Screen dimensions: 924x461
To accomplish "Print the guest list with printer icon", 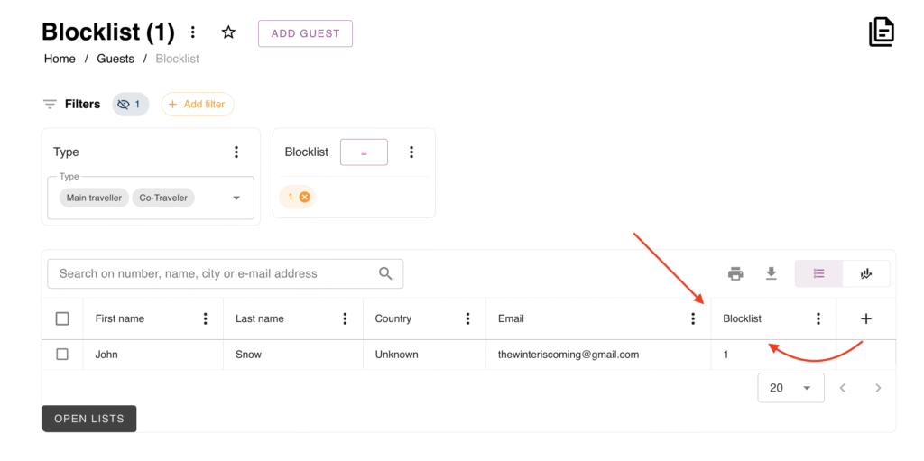I will tap(735, 273).
